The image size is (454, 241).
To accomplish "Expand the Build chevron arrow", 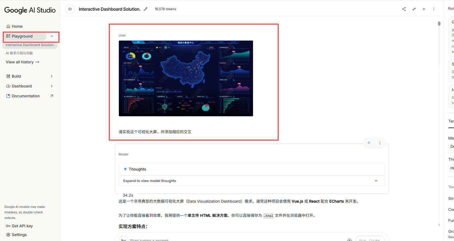I will tap(52, 76).
